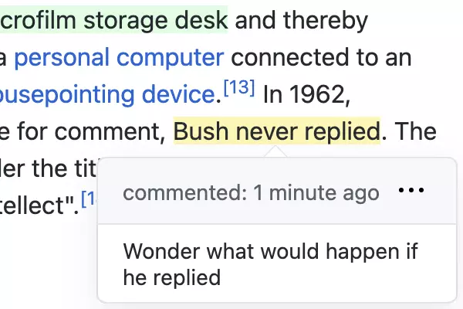Click "he replied" in the comment body
463x309 pixels.
coord(171,276)
